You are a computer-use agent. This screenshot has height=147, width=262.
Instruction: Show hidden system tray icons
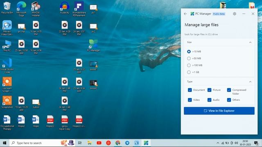click(x=218, y=143)
